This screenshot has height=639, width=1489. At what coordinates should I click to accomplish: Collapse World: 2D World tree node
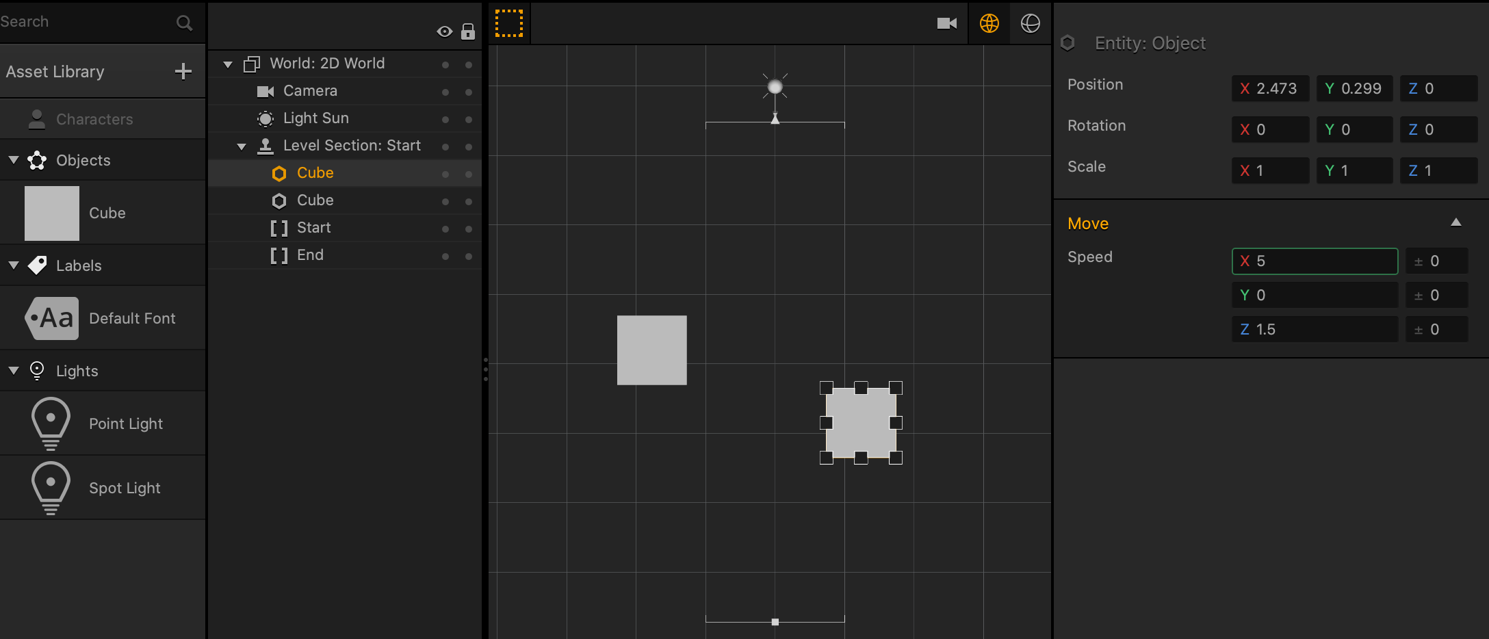228,64
